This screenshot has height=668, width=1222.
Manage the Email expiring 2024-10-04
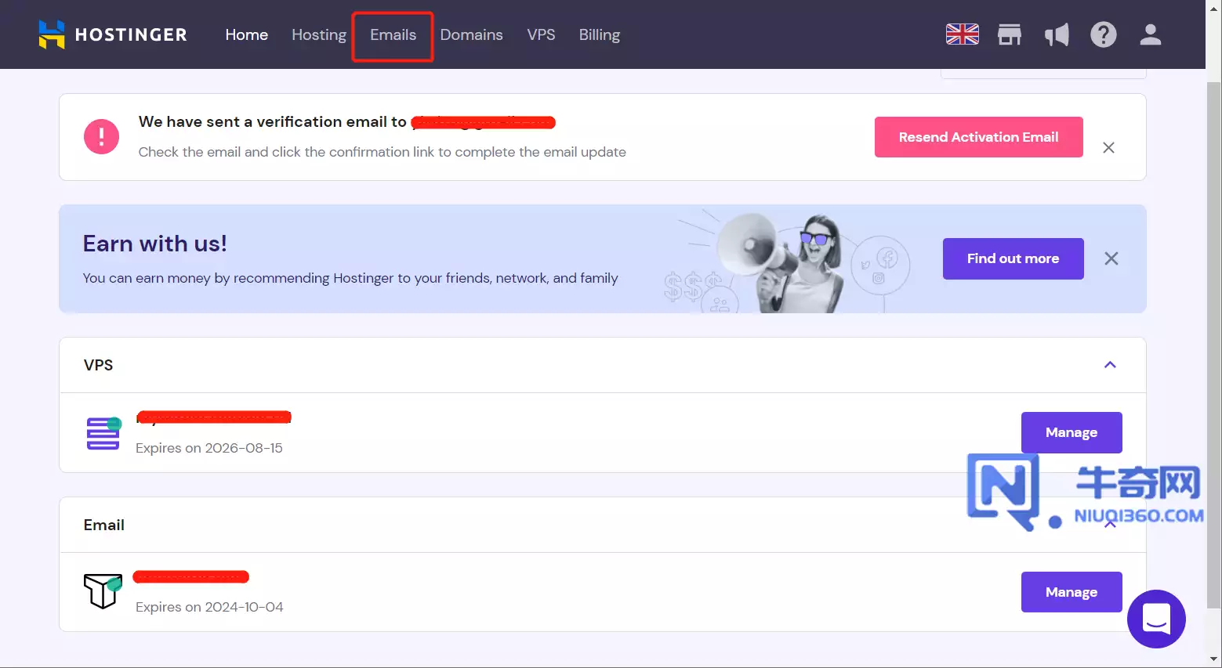point(1072,592)
